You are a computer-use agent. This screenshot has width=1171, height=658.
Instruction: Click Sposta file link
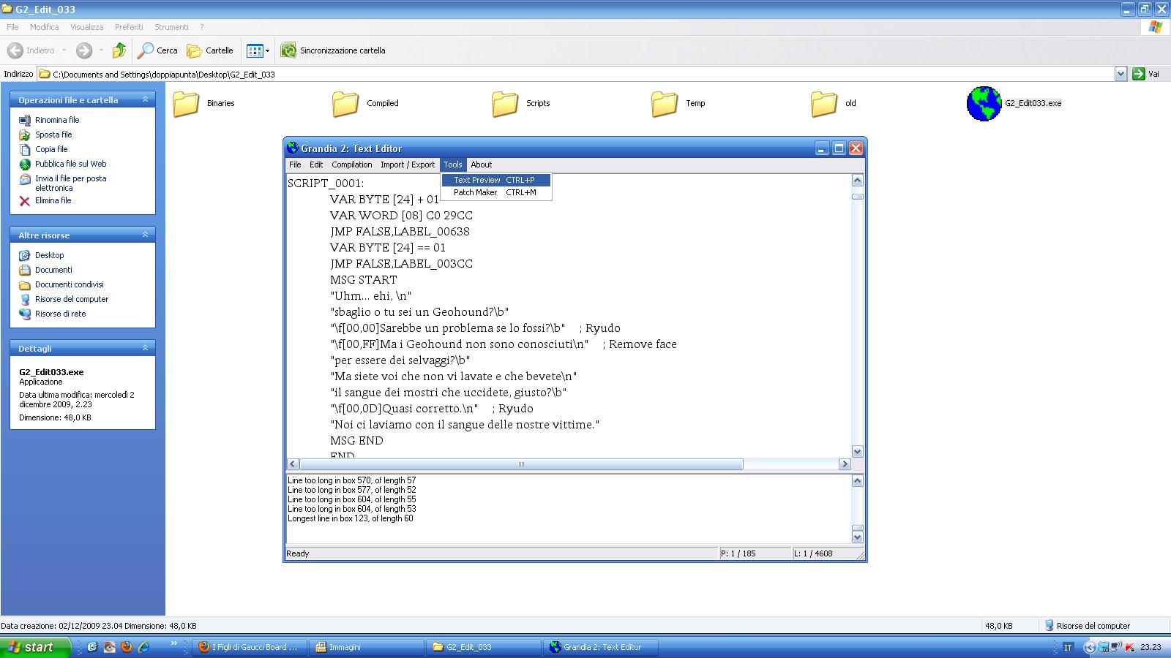point(53,135)
